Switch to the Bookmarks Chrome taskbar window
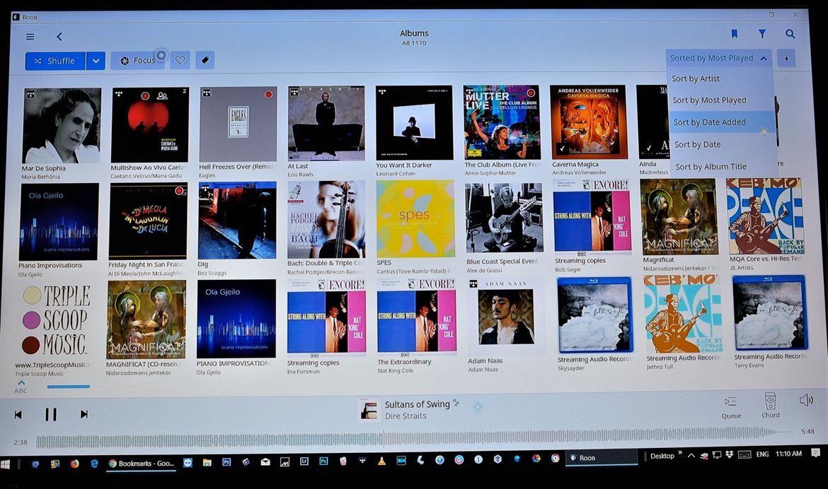 (141, 464)
